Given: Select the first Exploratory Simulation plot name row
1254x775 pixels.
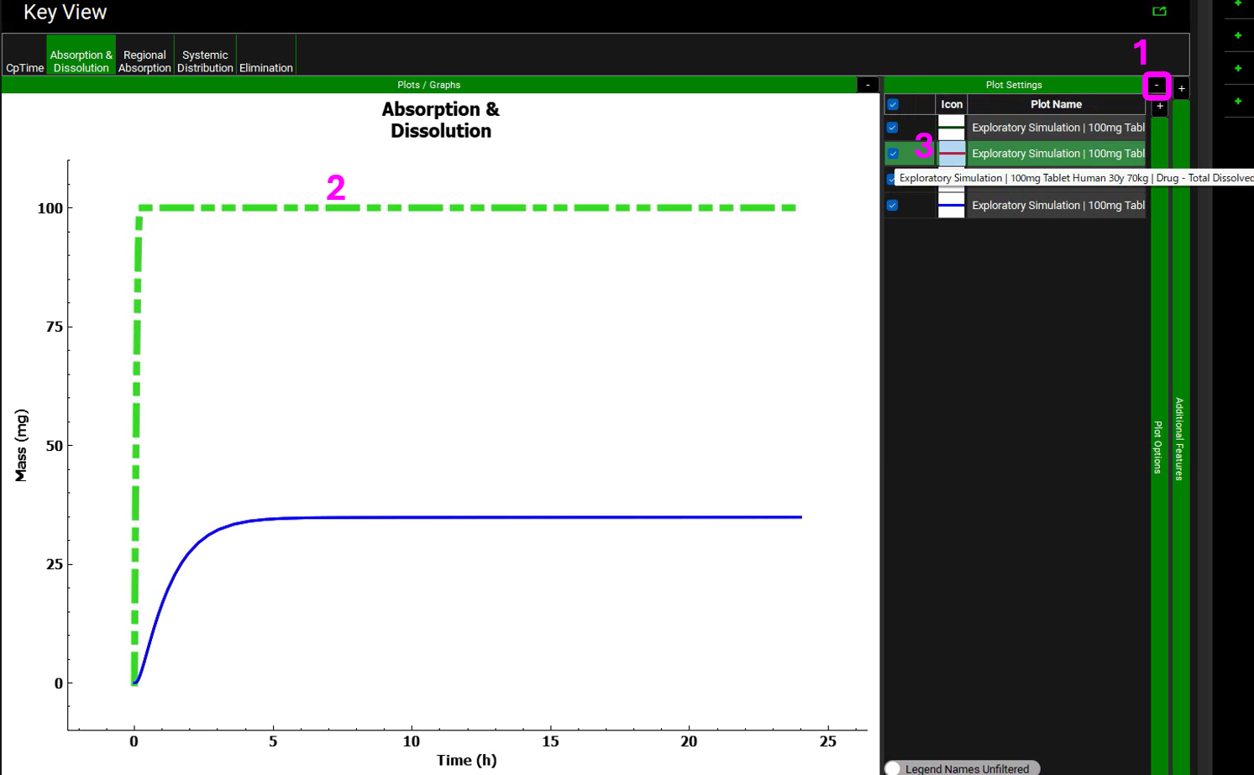Looking at the screenshot, I should click(1057, 128).
